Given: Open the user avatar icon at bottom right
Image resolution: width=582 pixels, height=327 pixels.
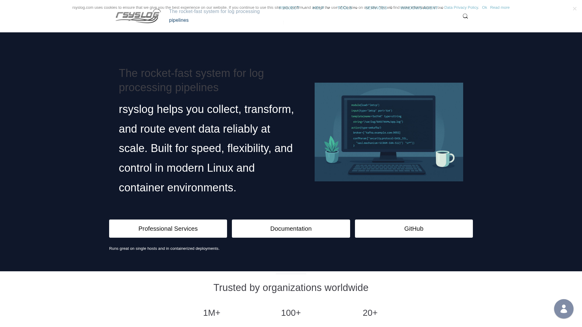Looking at the screenshot, I should pyautogui.click(x=564, y=309).
